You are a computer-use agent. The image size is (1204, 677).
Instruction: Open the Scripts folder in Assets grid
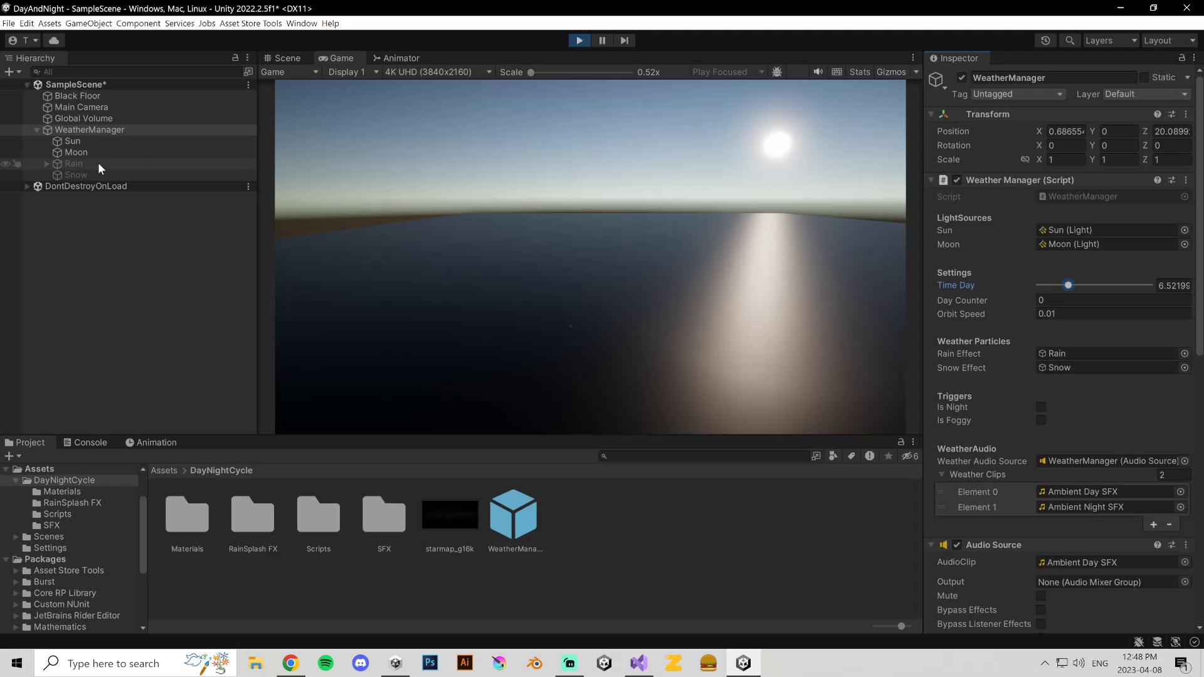pos(319,515)
